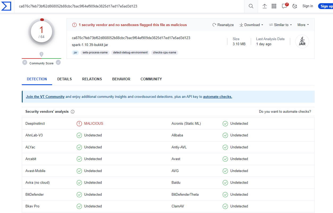Click the VirusTotal logo icon
This screenshot has height=213, width=333.
[6, 6]
